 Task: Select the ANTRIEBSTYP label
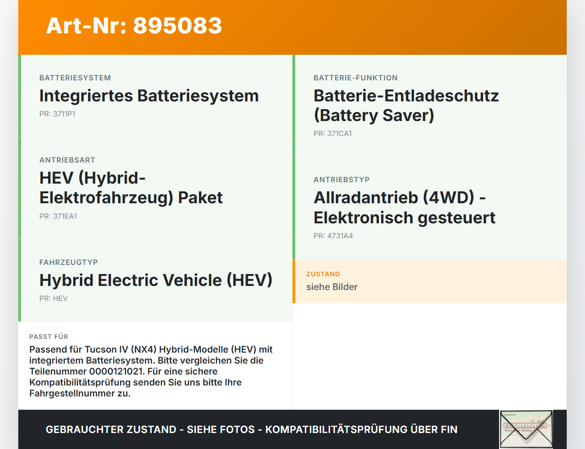[341, 180]
